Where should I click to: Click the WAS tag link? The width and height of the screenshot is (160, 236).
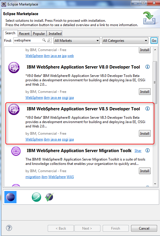click(x=70, y=177)
